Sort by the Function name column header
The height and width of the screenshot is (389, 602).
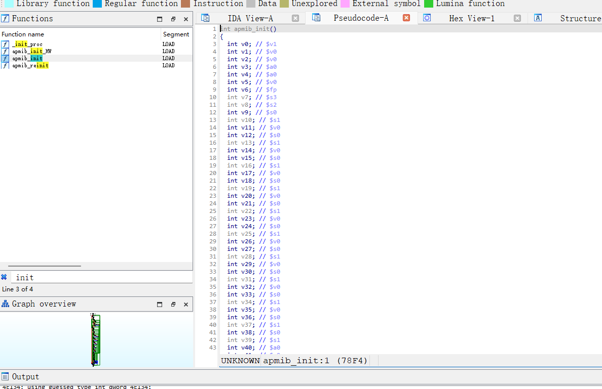click(x=23, y=34)
